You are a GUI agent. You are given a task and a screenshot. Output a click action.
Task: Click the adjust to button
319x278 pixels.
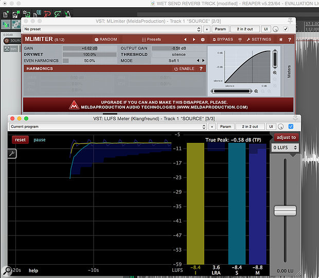coord(286,137)
